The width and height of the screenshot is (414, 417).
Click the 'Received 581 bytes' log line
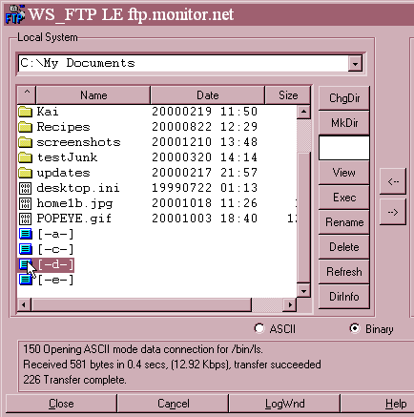tap(172, 365)
